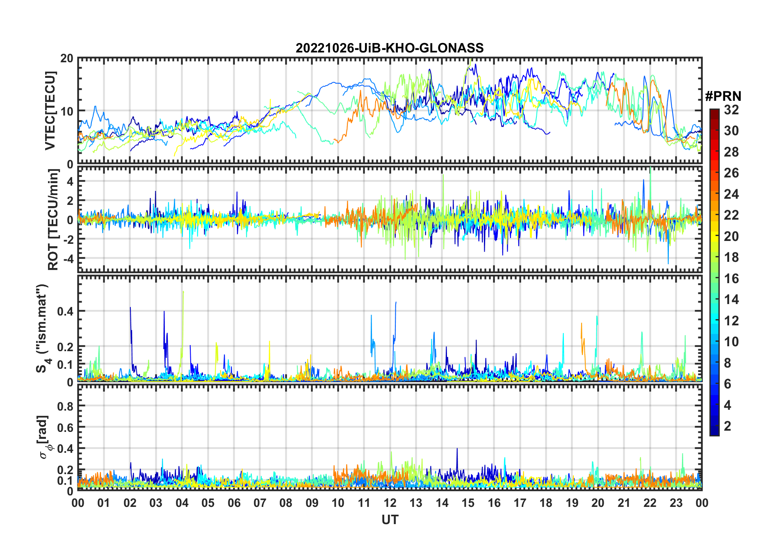This screenshot has width=780, height=545.
Task: Click the PRN colorbar strip
Action: pos(714,272)
